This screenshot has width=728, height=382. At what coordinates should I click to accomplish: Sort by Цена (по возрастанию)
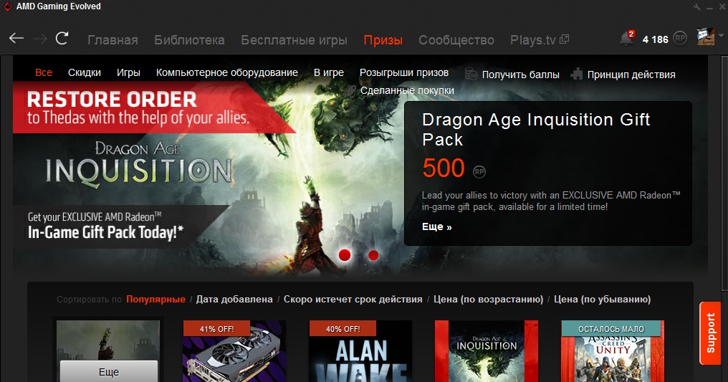point(489,300)
